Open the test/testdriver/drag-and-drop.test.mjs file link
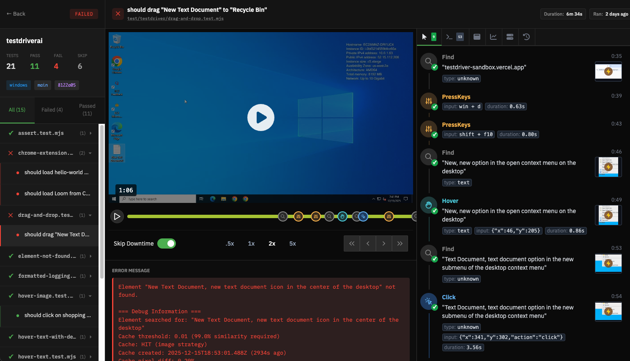Screen dimensions: 630x361 point(175,19)
